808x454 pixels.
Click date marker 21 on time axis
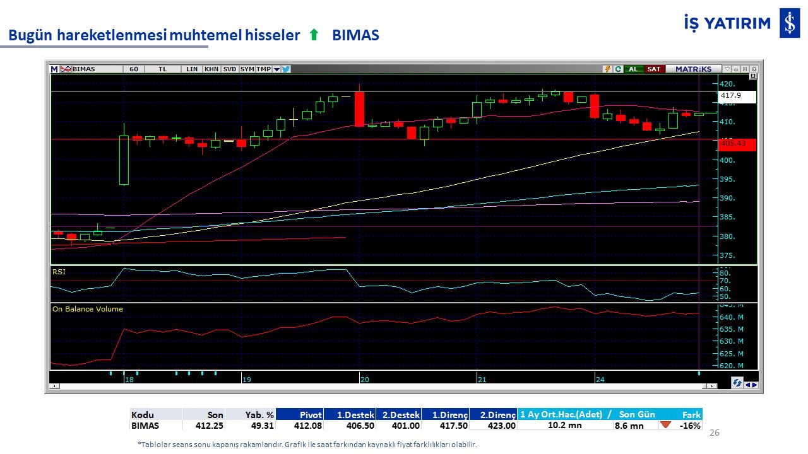point(482,380)
